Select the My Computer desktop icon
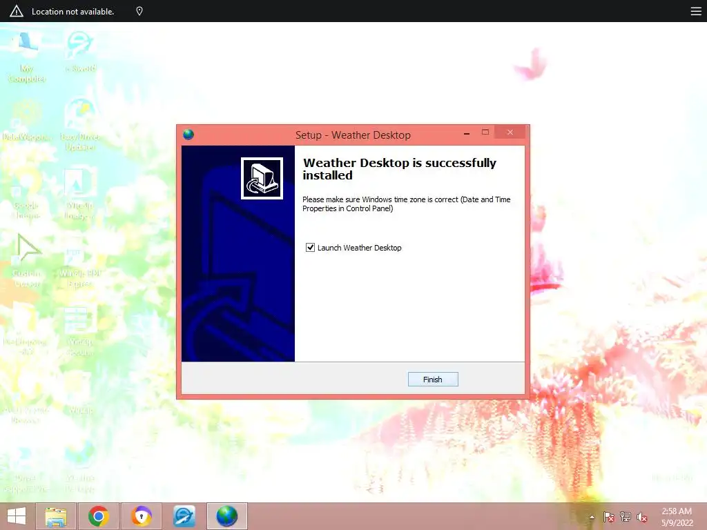Image resolution: width=707 pixels, height=530 pixels. (27, 57)
